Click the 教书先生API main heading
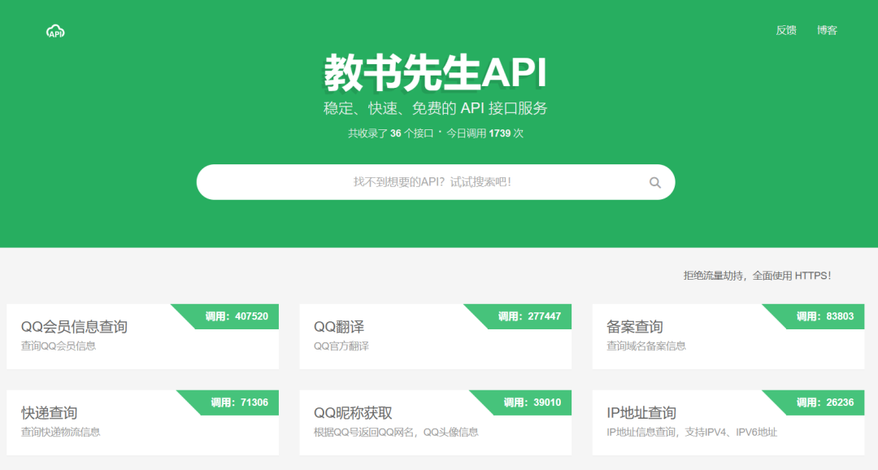Image resolution: width=878 pixels, height=470 pixels. tap(435, 74)
